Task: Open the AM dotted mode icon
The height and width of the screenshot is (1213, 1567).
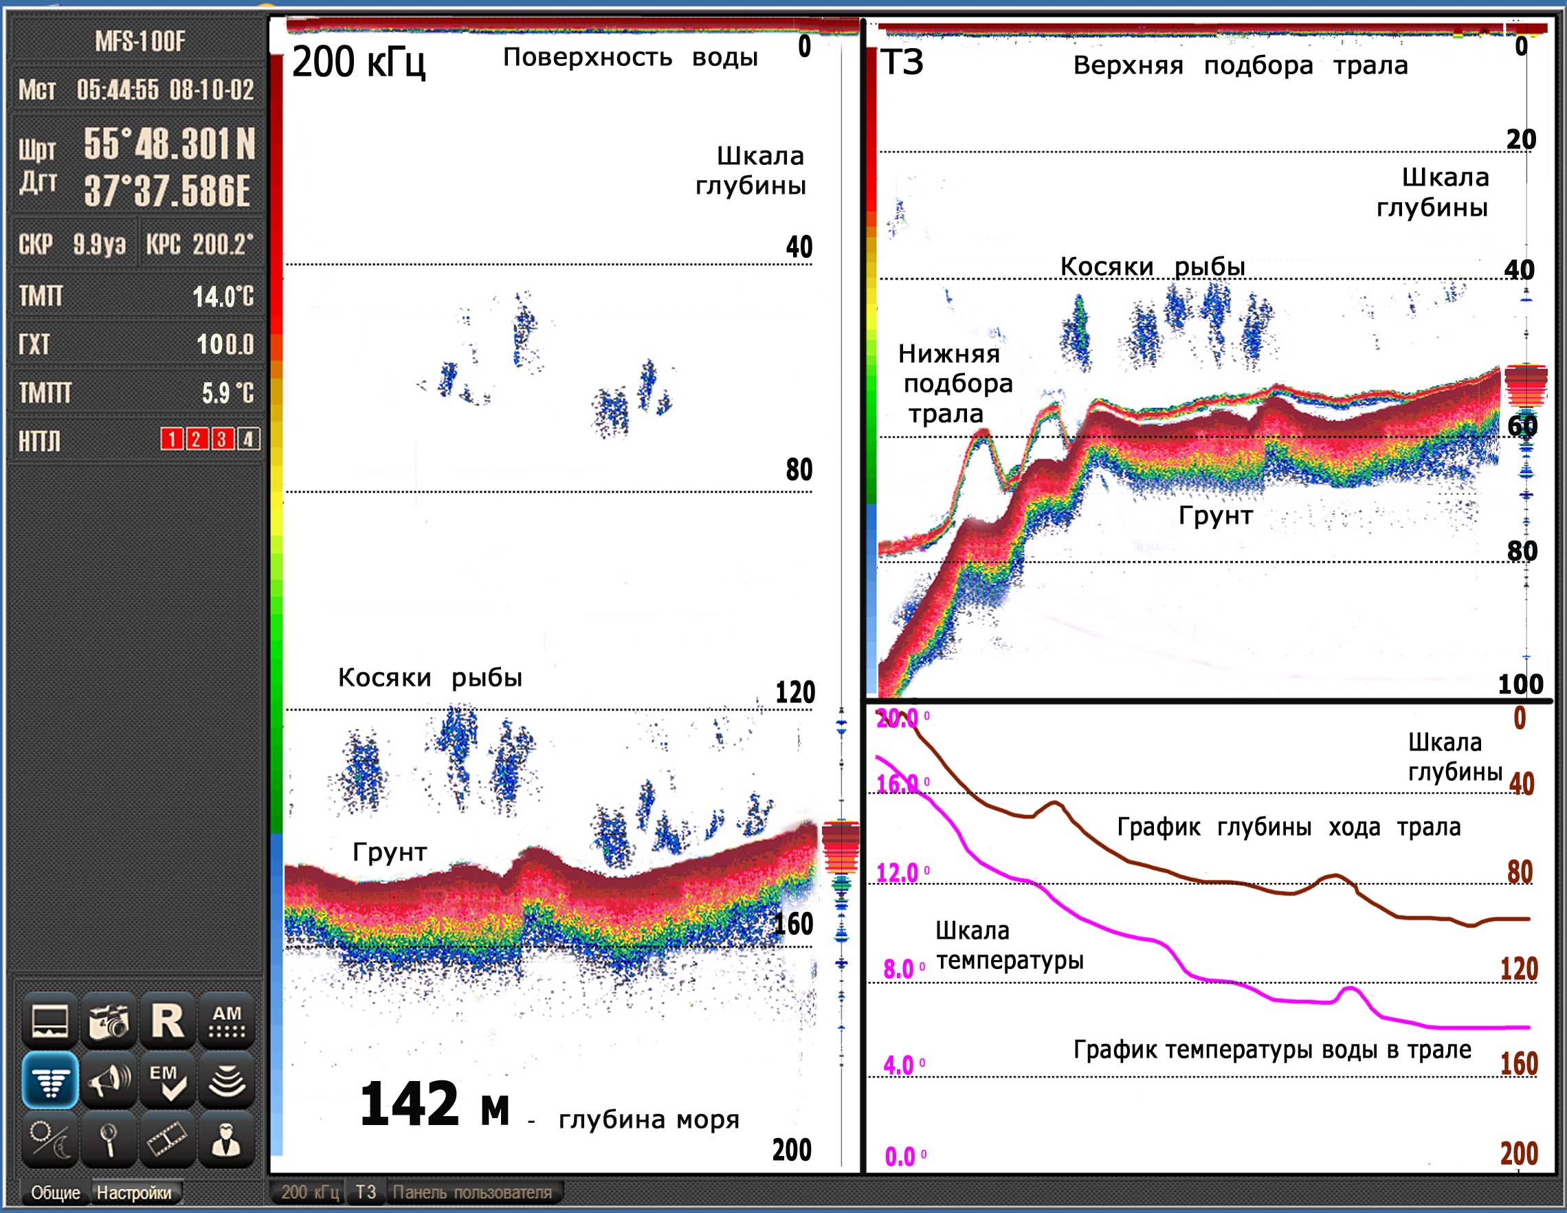Action: click(x=227, y=1020)
